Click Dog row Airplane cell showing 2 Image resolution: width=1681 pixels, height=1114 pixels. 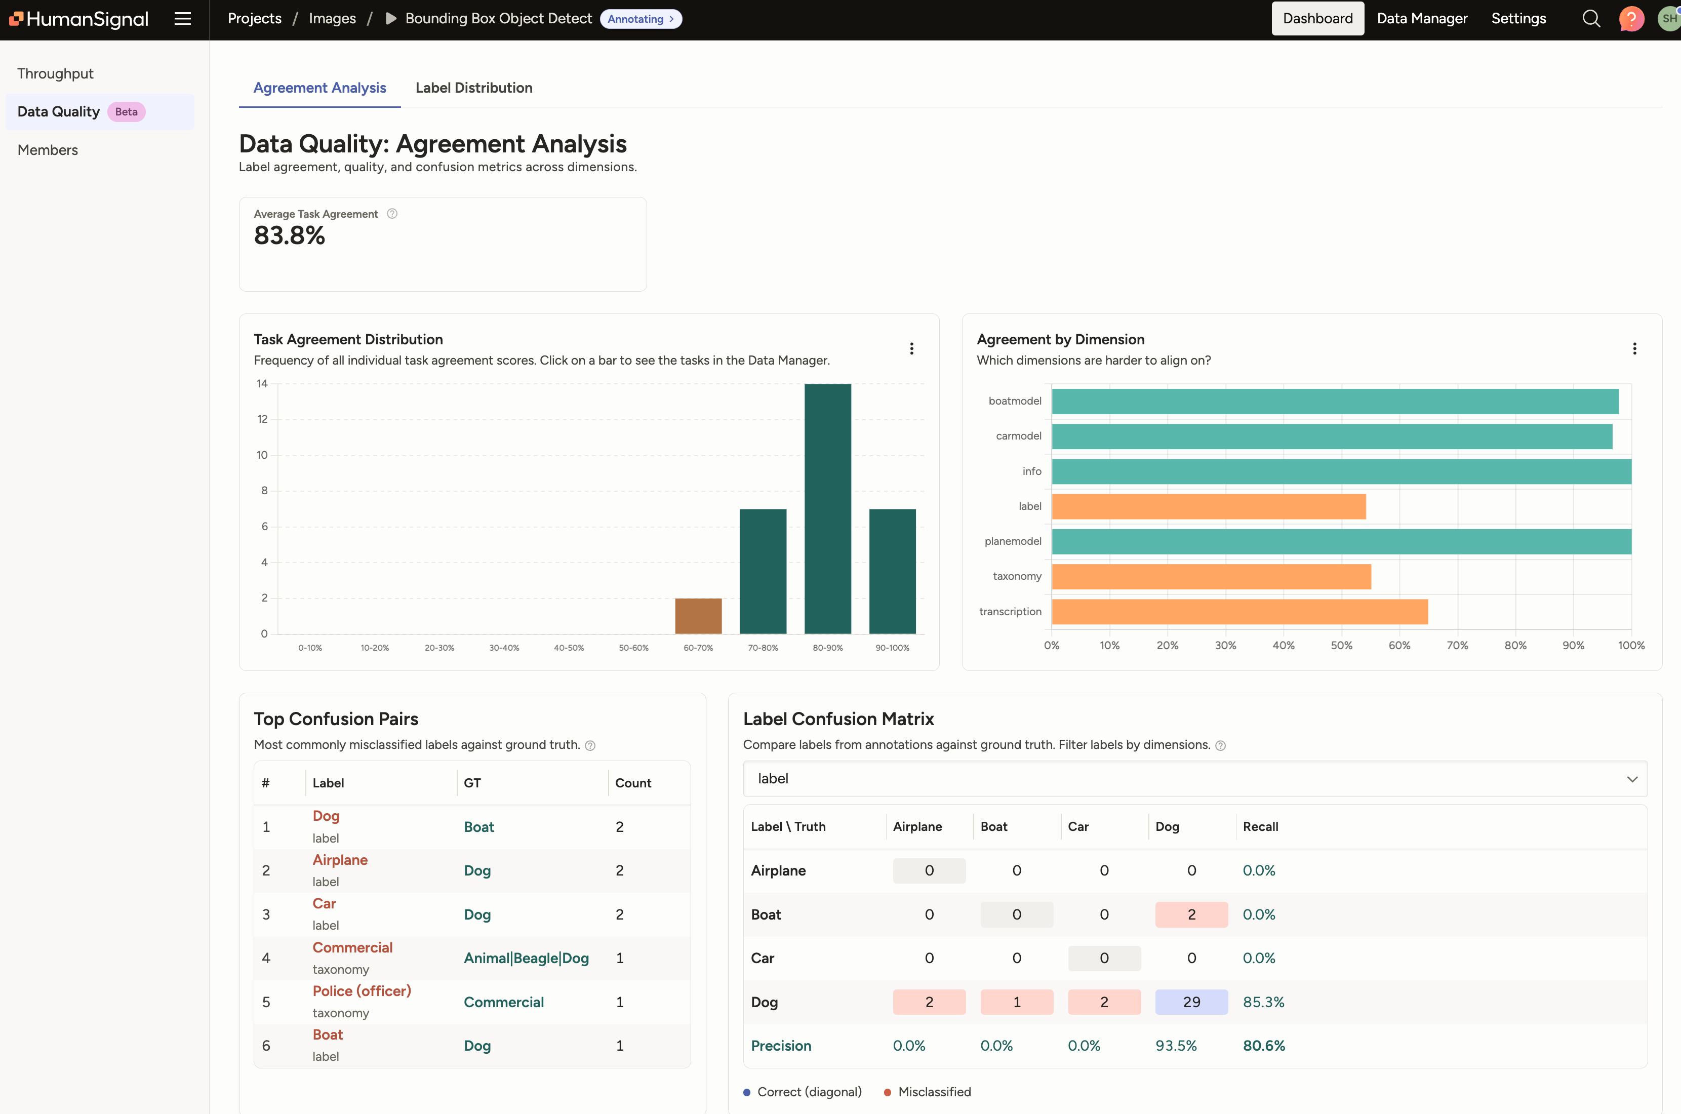tap(929, 1003)
